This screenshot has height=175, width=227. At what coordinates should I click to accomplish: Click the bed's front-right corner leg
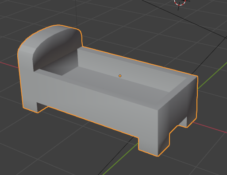pyautogui.click(x=149, y=145)
